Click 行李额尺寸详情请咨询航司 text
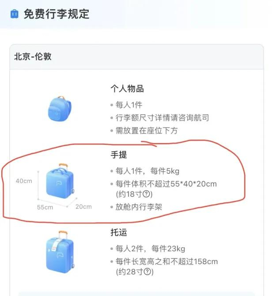The height and width of the screenshot is (296, 272). point(162,117)
